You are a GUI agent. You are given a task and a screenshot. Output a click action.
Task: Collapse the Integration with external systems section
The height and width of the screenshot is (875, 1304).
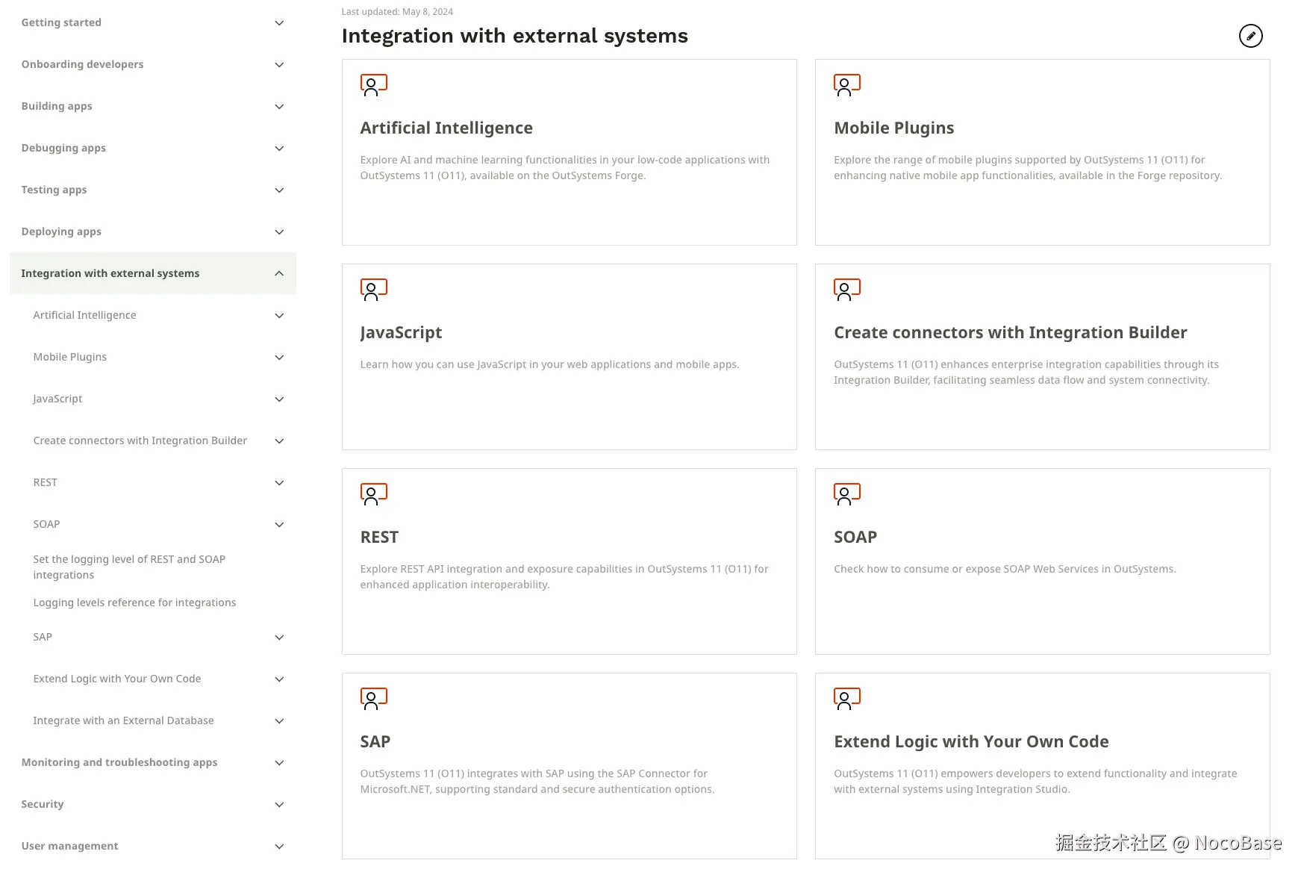coord(279,273)
